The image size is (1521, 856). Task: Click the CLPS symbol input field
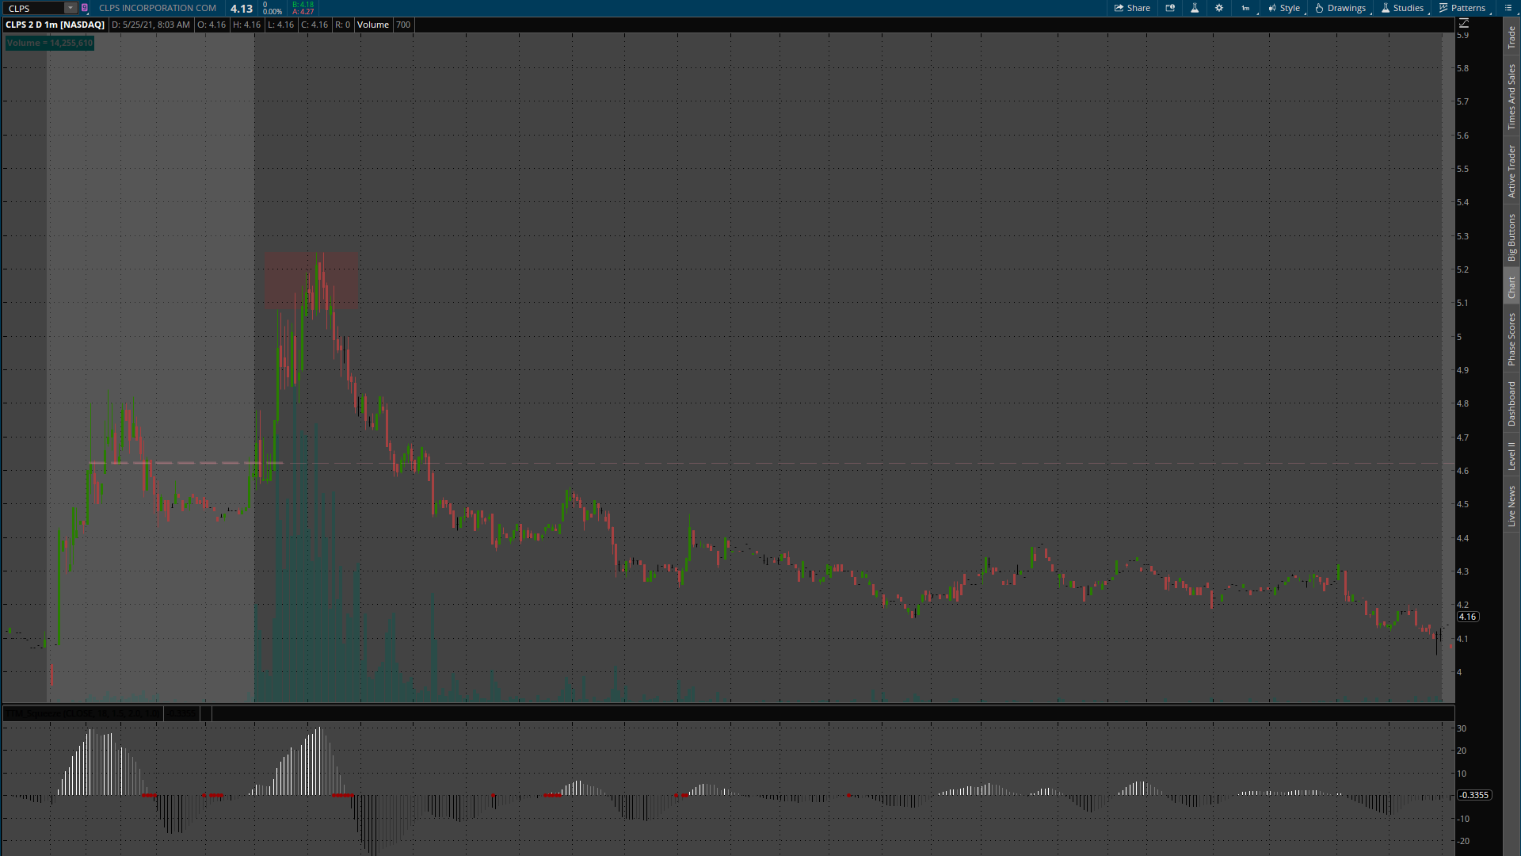point(33,8)
